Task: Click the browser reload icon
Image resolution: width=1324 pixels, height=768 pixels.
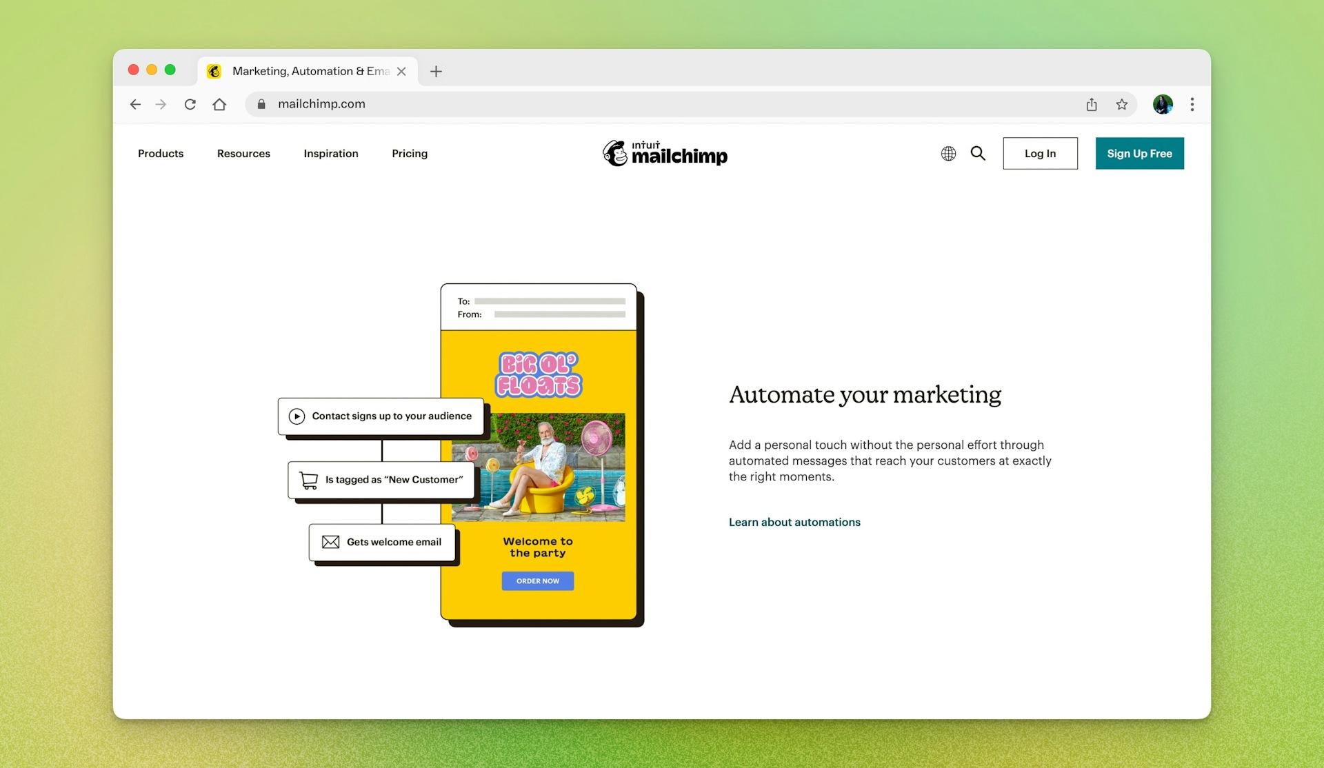Action: tap(190, 103)
